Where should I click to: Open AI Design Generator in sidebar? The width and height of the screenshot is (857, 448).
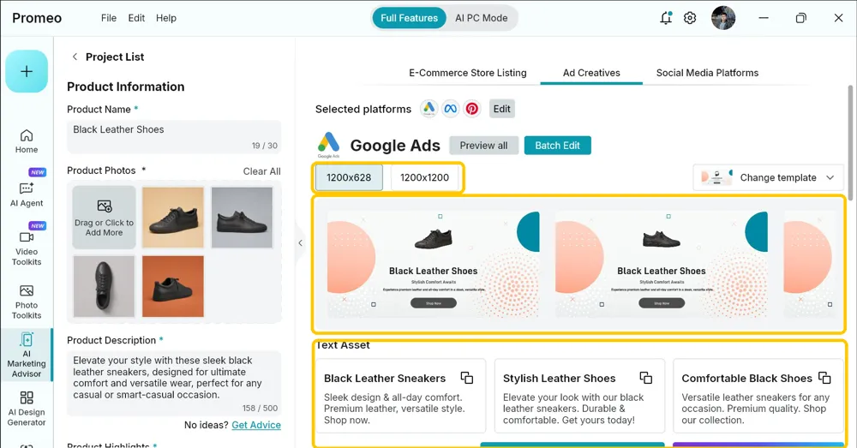(x=27, y=408)
